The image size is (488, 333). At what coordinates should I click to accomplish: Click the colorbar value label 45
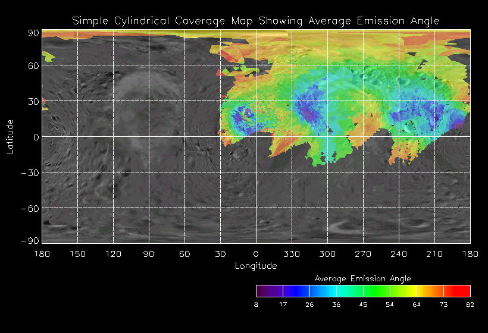(x=363, y=304)
